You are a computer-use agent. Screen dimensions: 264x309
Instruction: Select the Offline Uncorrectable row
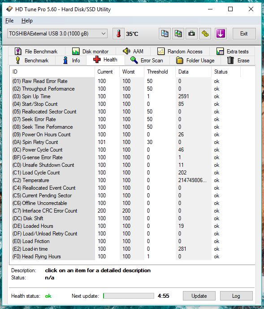click(126, 203)
